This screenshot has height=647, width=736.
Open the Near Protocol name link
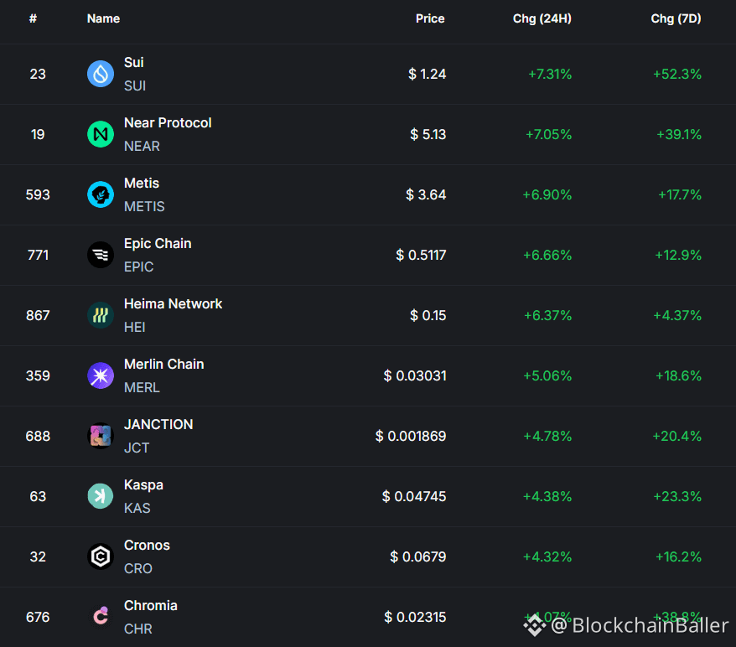[x=168, y=123]
